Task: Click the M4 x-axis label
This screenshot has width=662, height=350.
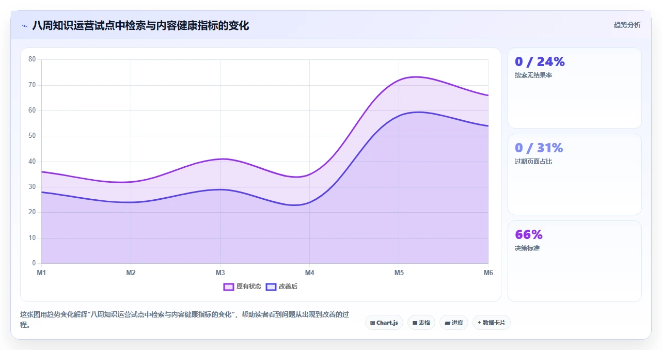Action: click(309, 273)
